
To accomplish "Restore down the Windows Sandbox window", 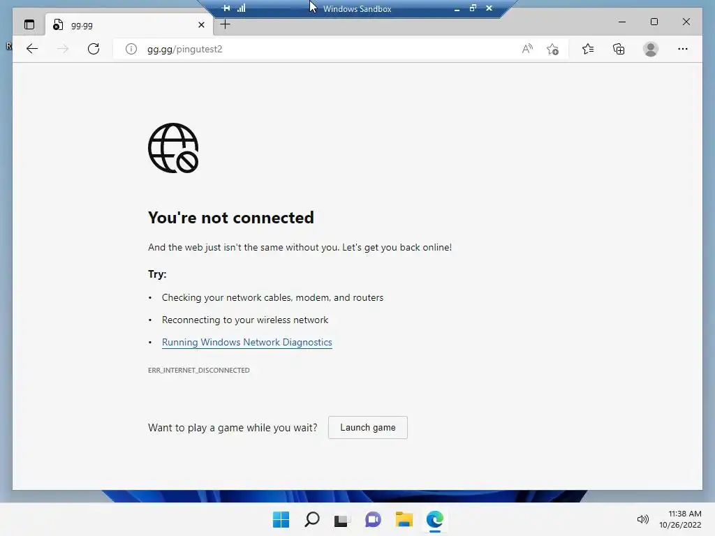I will tap(473, 8).
